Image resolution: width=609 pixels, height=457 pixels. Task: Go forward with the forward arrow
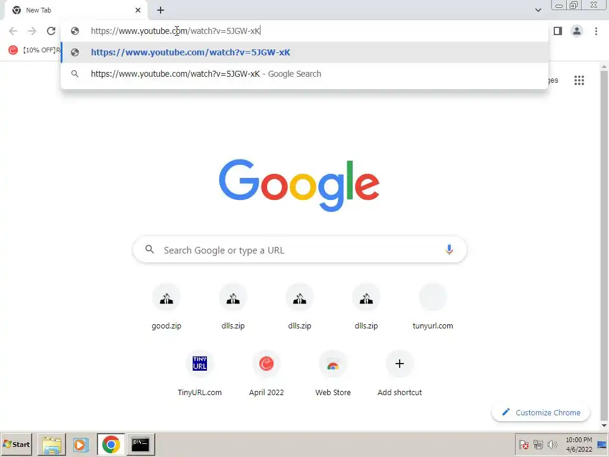tap(32, 31)
